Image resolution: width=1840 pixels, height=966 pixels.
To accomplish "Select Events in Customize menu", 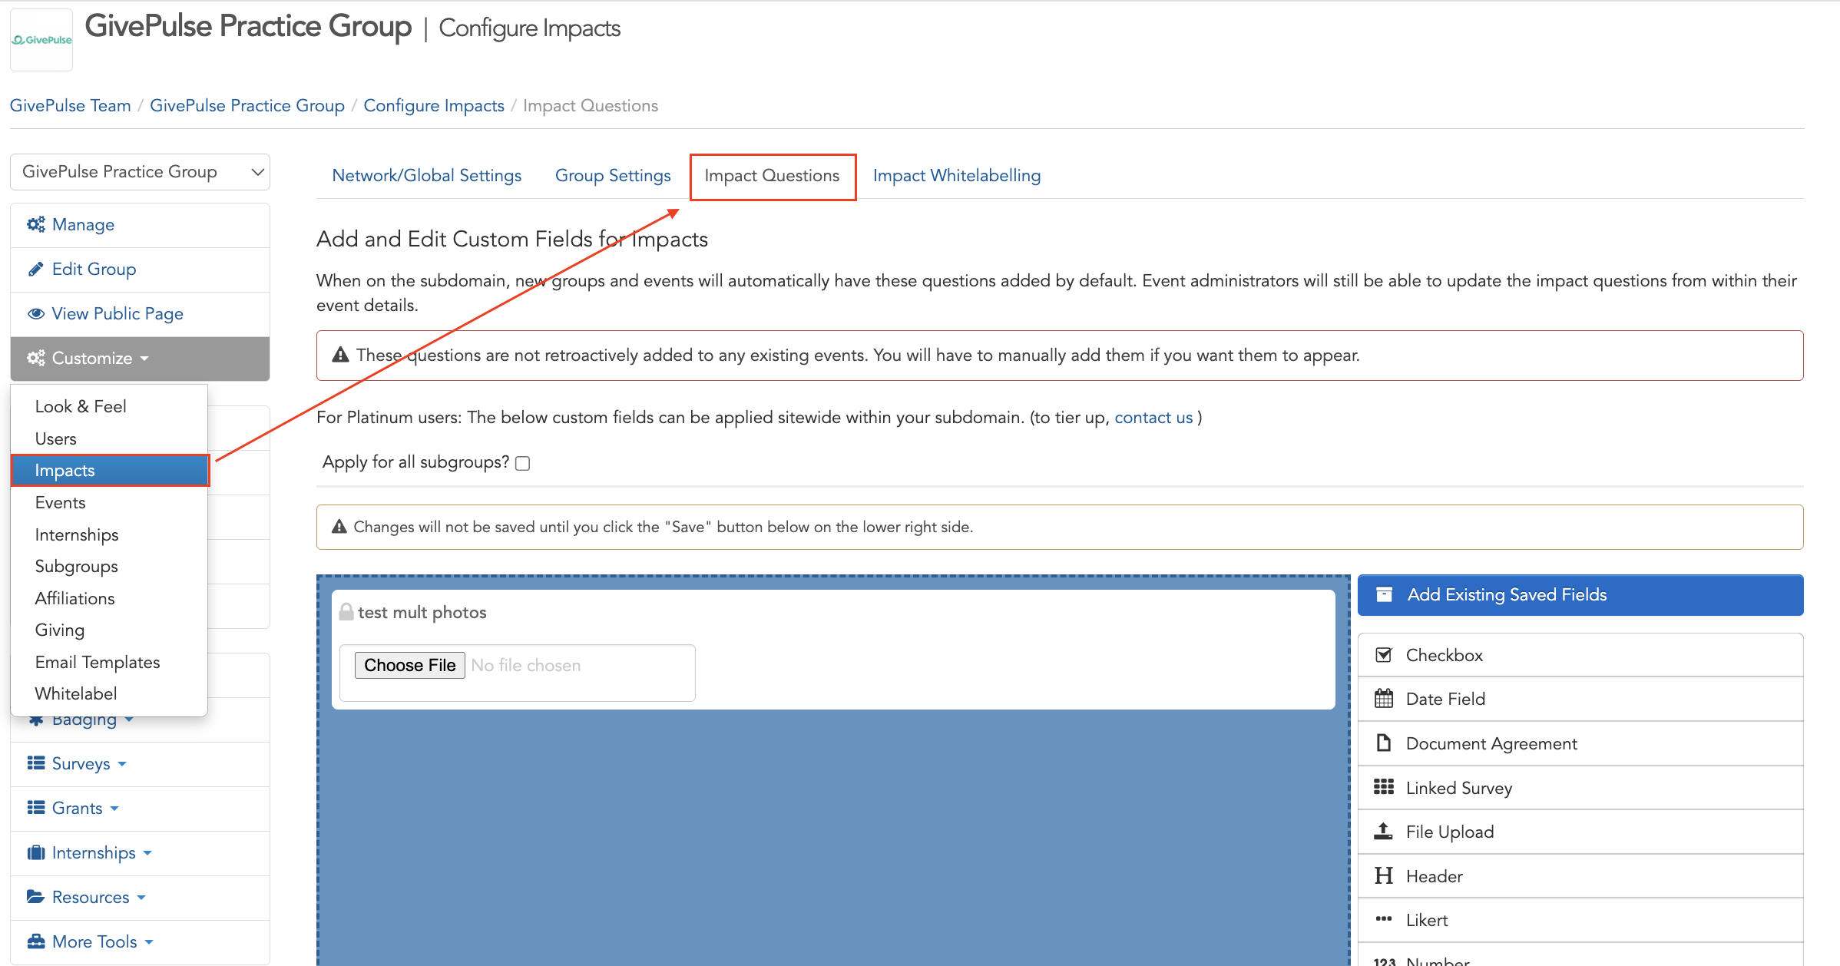I will click(110, 502).
